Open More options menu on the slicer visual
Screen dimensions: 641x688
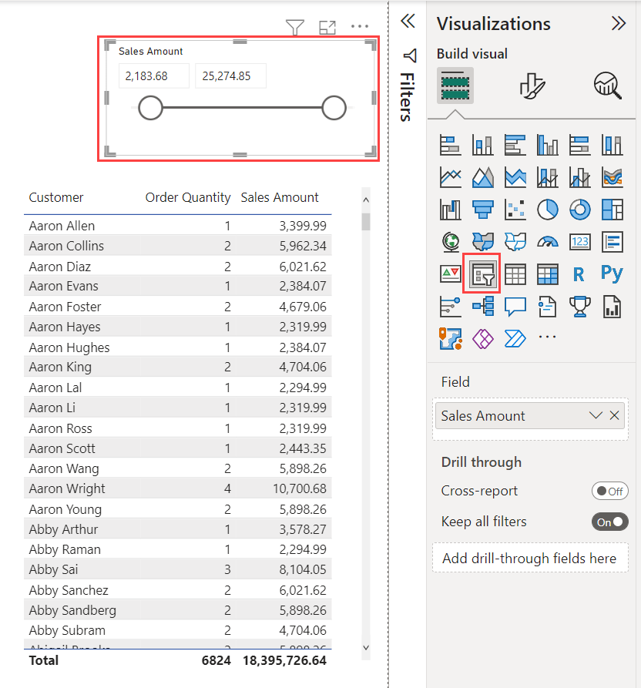coord(360,26)
